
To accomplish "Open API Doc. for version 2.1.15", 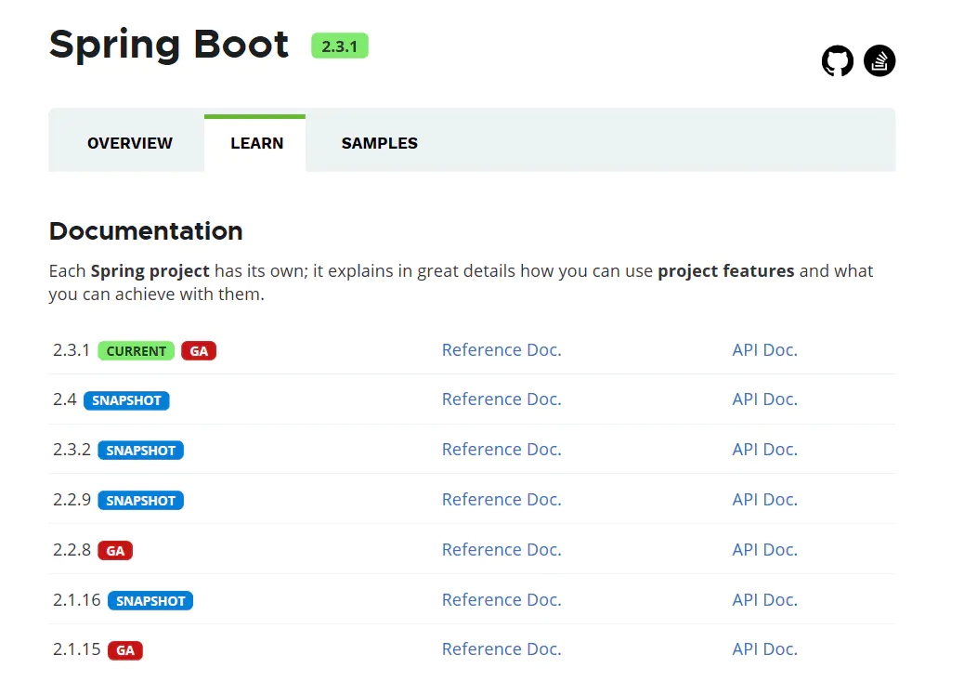I will (764, 649).
